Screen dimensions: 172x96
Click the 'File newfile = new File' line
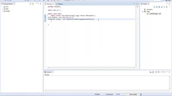pyautogui.click(x=61, y=17)
